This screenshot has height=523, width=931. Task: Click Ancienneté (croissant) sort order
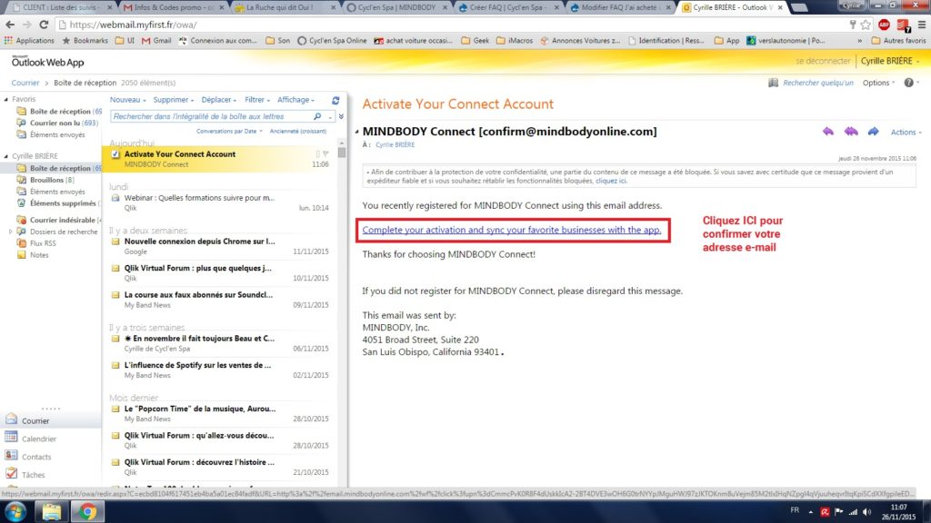298,131
